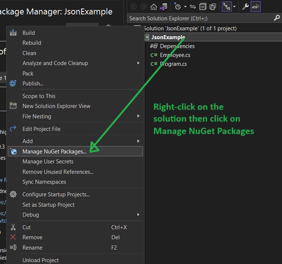Click the Show All Files icon
The height and width of the screenshot is (264, 282).
[212, 7]
